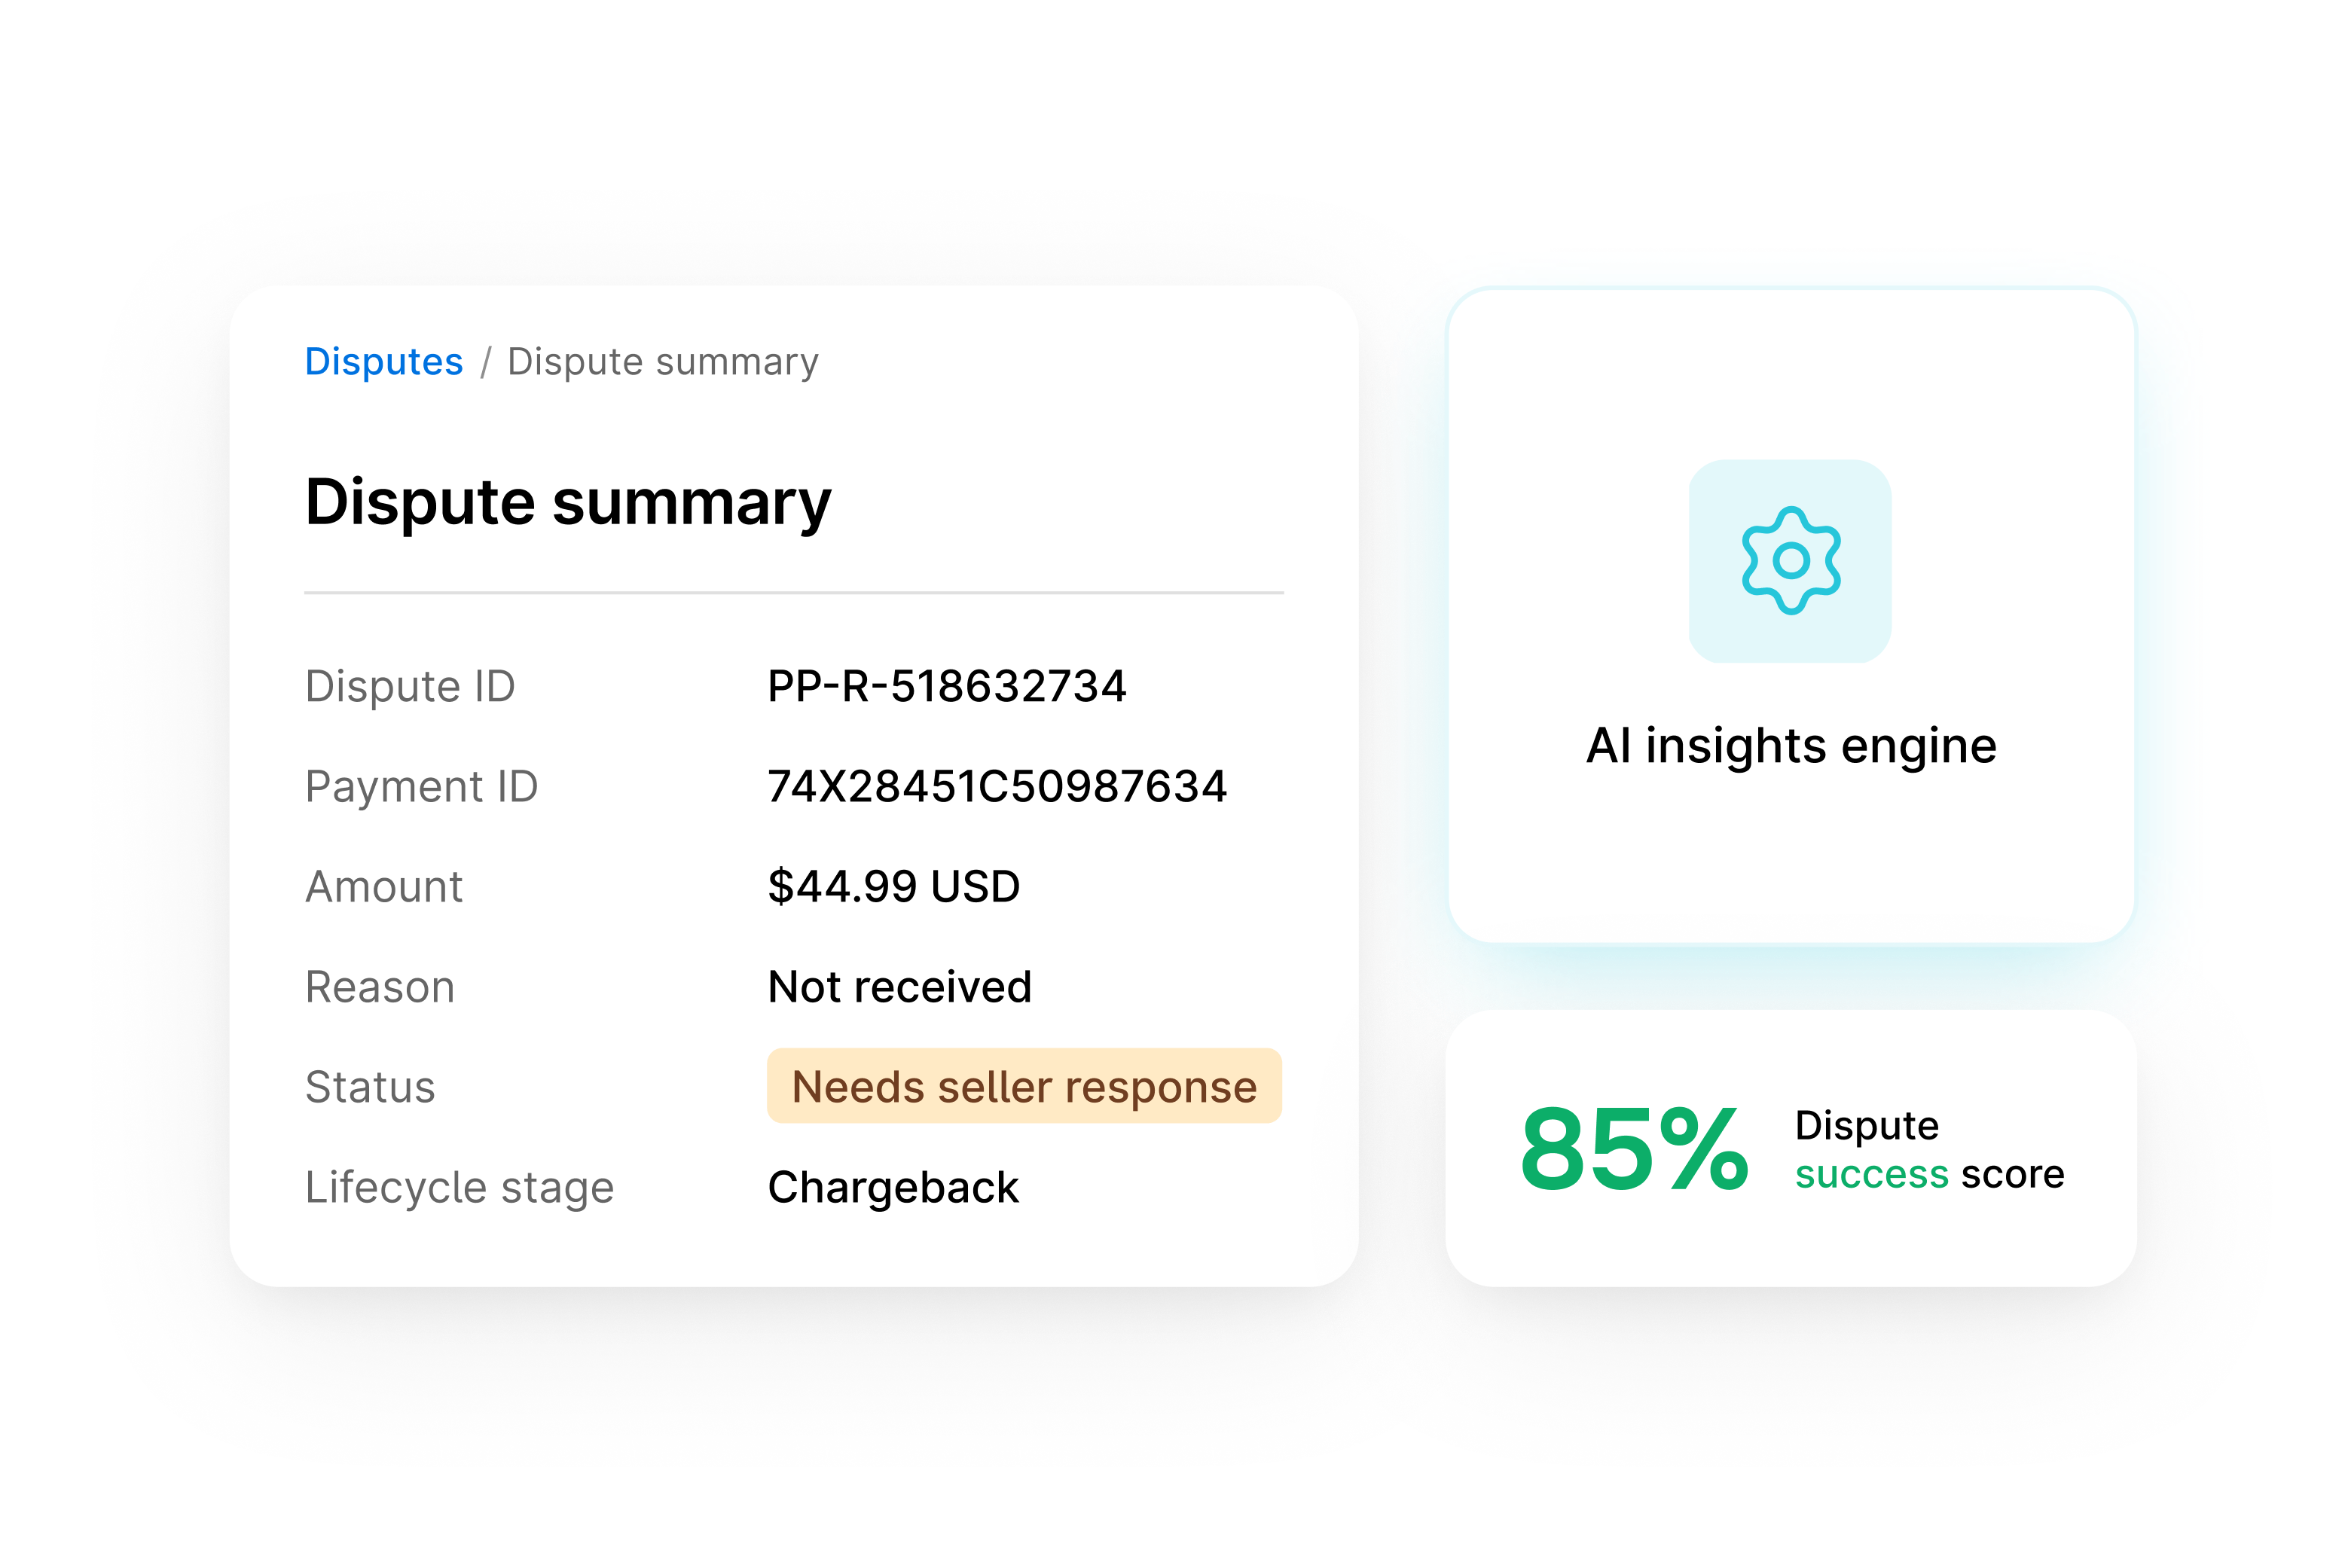This screenshot has width=2345, height=1568.
Task: Select the 'Dispute summary' breadcrumb entry
Action: (x=662, y=361)
